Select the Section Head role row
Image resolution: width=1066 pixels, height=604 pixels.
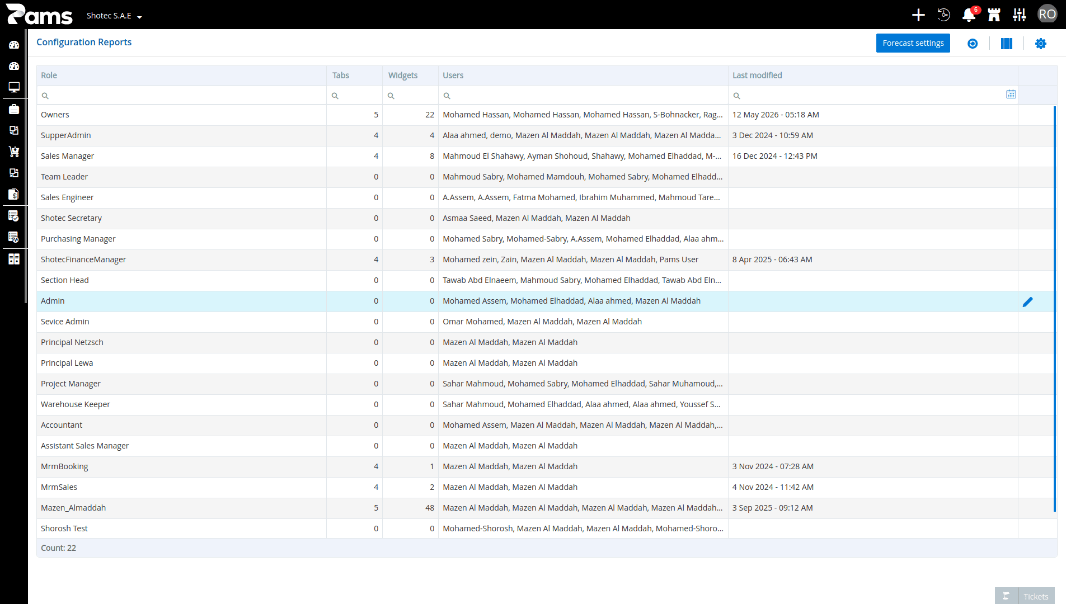coord(547,280)
